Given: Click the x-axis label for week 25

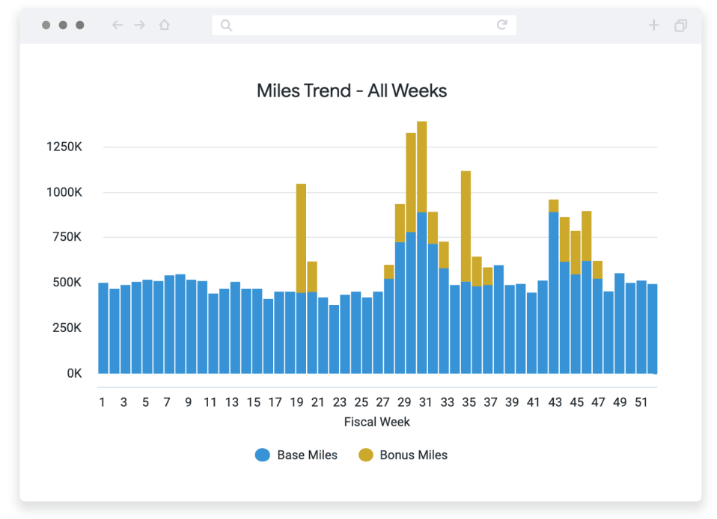Looking at the screenshot, I should 361,402.
